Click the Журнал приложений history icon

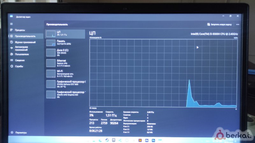(11, 42)
